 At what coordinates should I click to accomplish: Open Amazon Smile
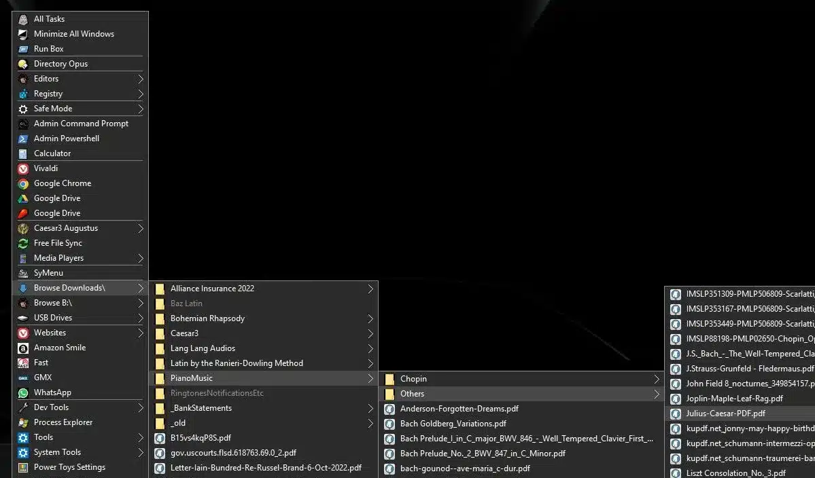[x=60, y=347]
